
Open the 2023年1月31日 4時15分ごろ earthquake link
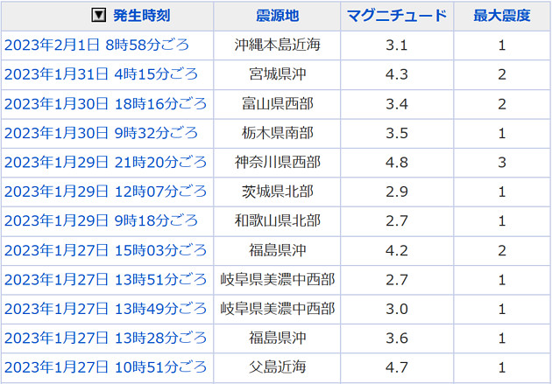click(102, 74)
